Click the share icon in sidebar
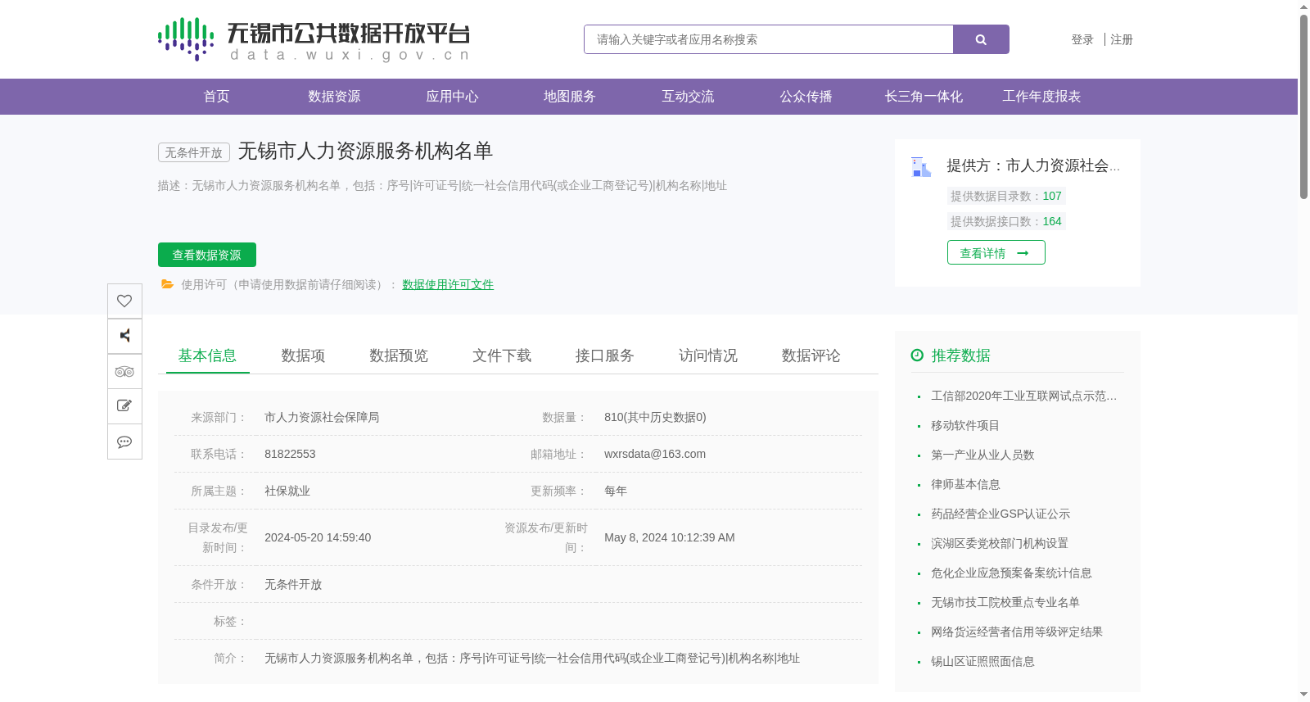Image resolution: width=1310 pixels, height=702 pixels. coord(124,336)
